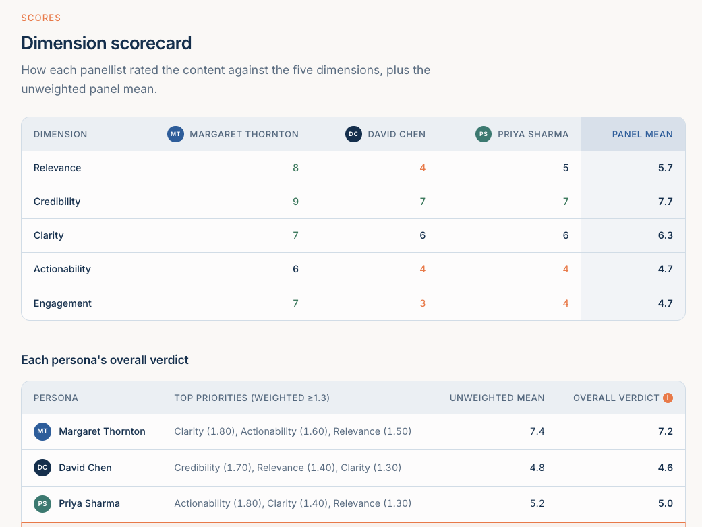Select the Credibility row label
Screen dimensions: 702x527
pos(57,201)
